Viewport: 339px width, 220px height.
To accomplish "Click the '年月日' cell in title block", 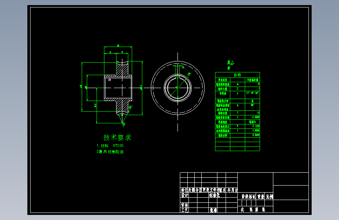I will (x=232, y=190).
